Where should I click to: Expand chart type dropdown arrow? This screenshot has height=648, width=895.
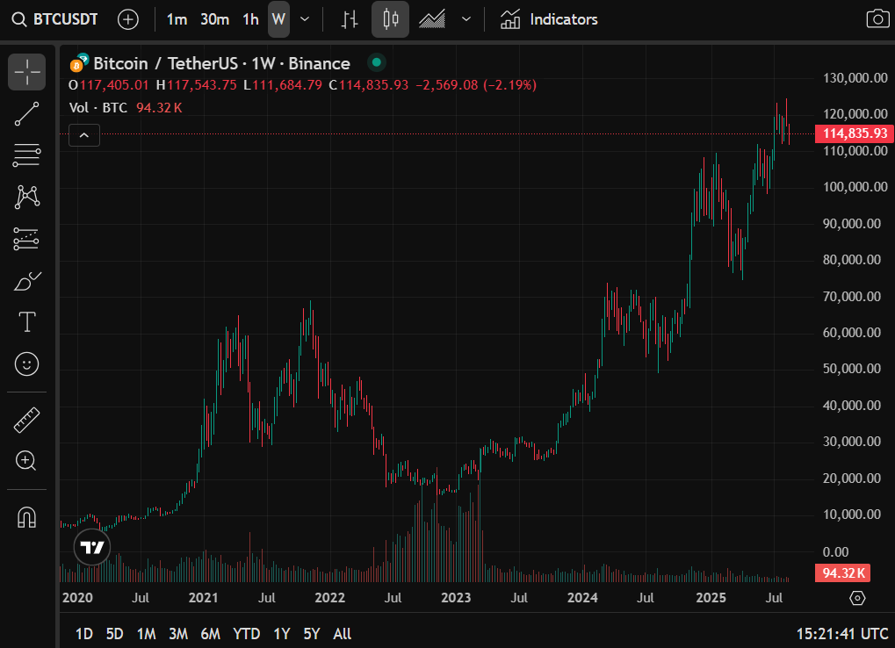coord(466,19)
